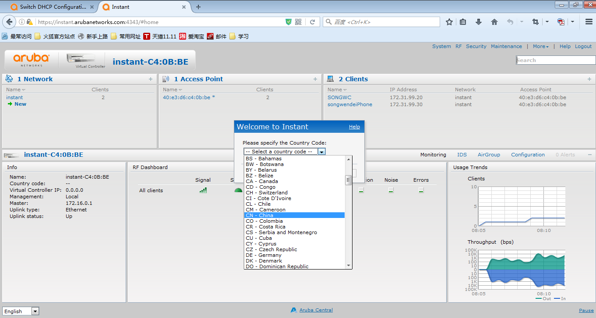Open dropdown arrow beside screenshot crop icon

click(547, 22)
